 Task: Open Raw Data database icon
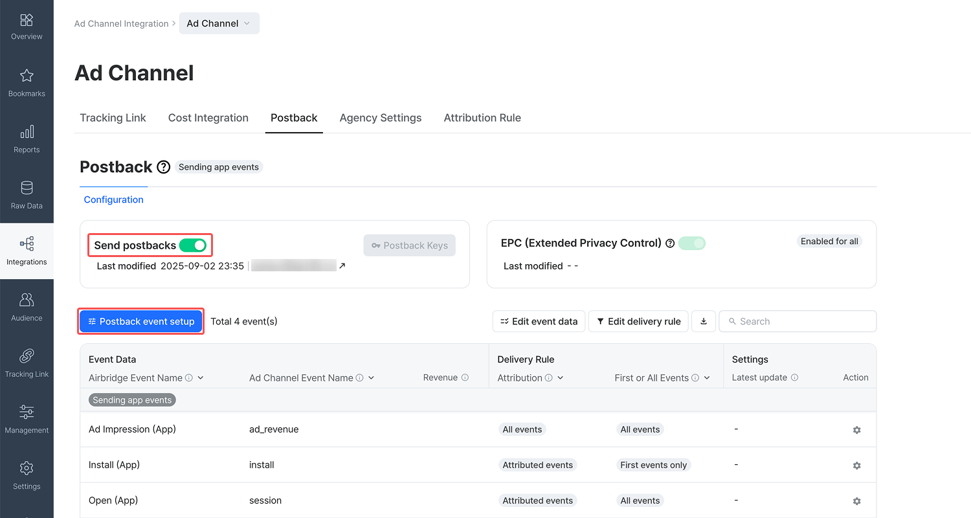pyautogui.click(x=27, y=188)
